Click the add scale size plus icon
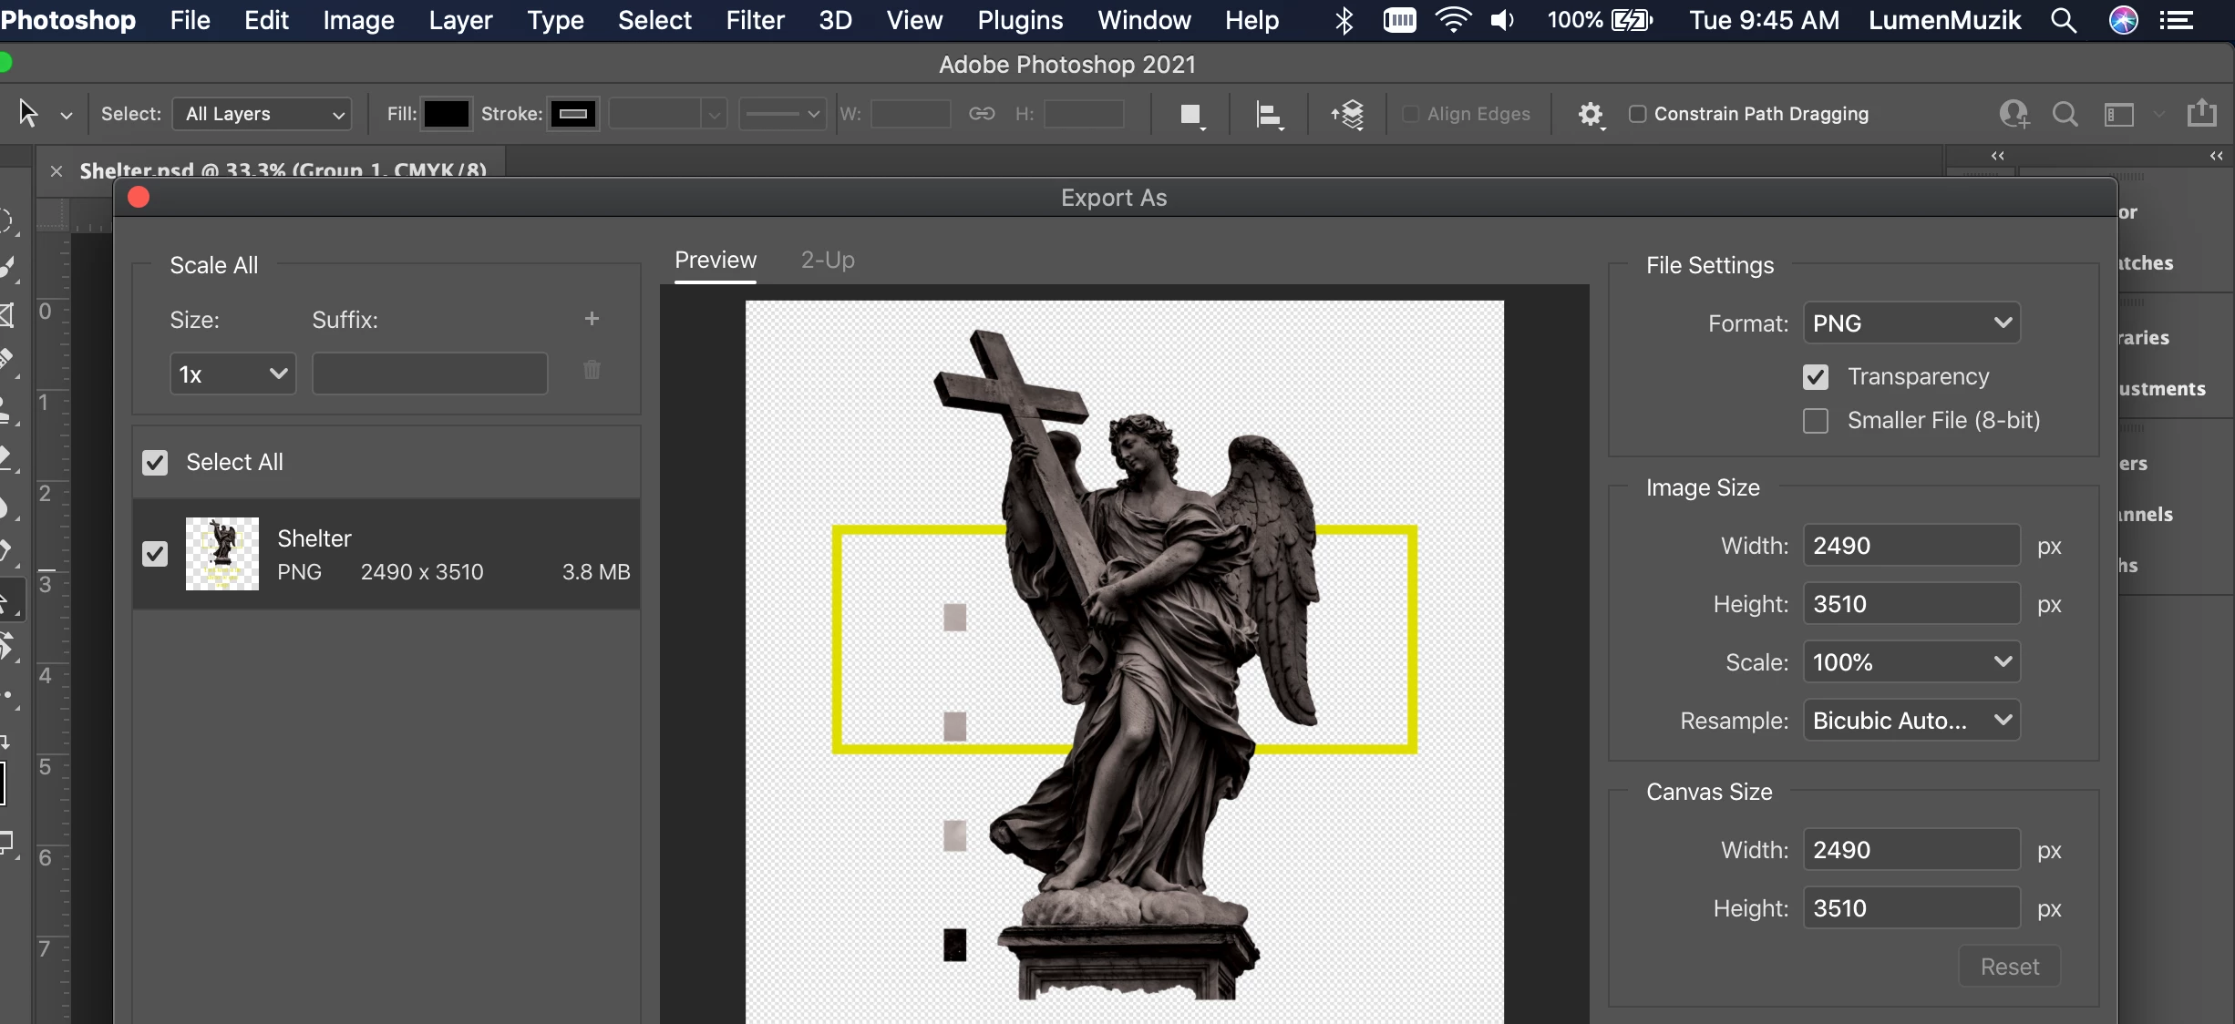The width and height of the screenshot is (2235, 1024). (x=592, y=318)
